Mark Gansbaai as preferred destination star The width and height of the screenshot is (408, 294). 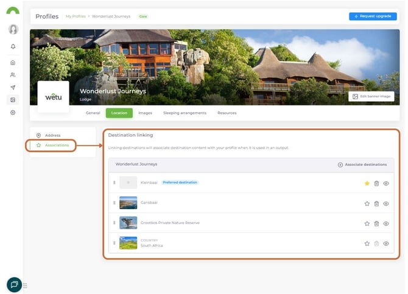[x=367, y=203]
